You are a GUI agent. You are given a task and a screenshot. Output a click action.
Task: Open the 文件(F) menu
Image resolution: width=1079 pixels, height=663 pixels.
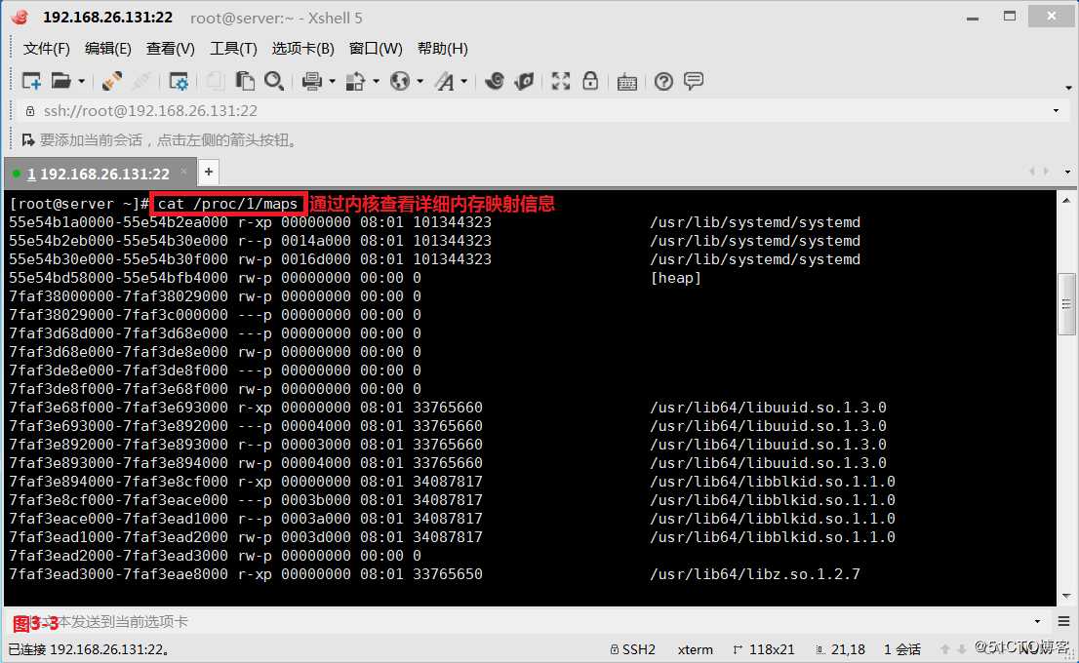point(46,48)
